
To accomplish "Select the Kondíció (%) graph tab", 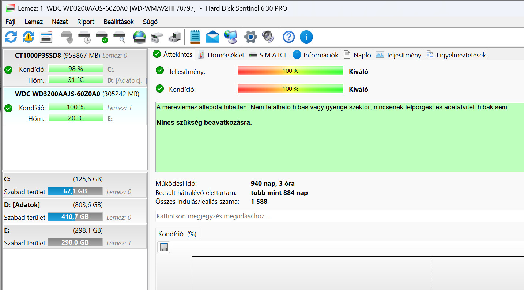I will [177, 234].
